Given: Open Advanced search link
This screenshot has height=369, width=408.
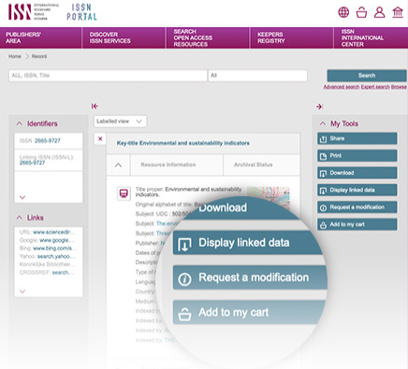Looking at the screenshot, I should 342,87.
